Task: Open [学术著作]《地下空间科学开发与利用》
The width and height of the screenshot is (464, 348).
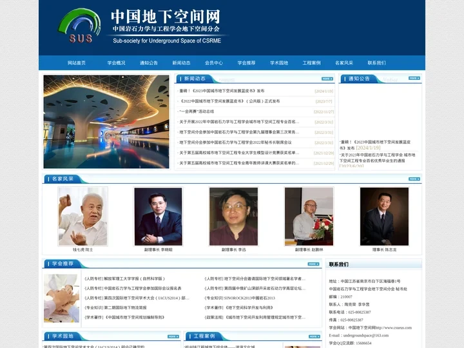Action: coord(239,308)
